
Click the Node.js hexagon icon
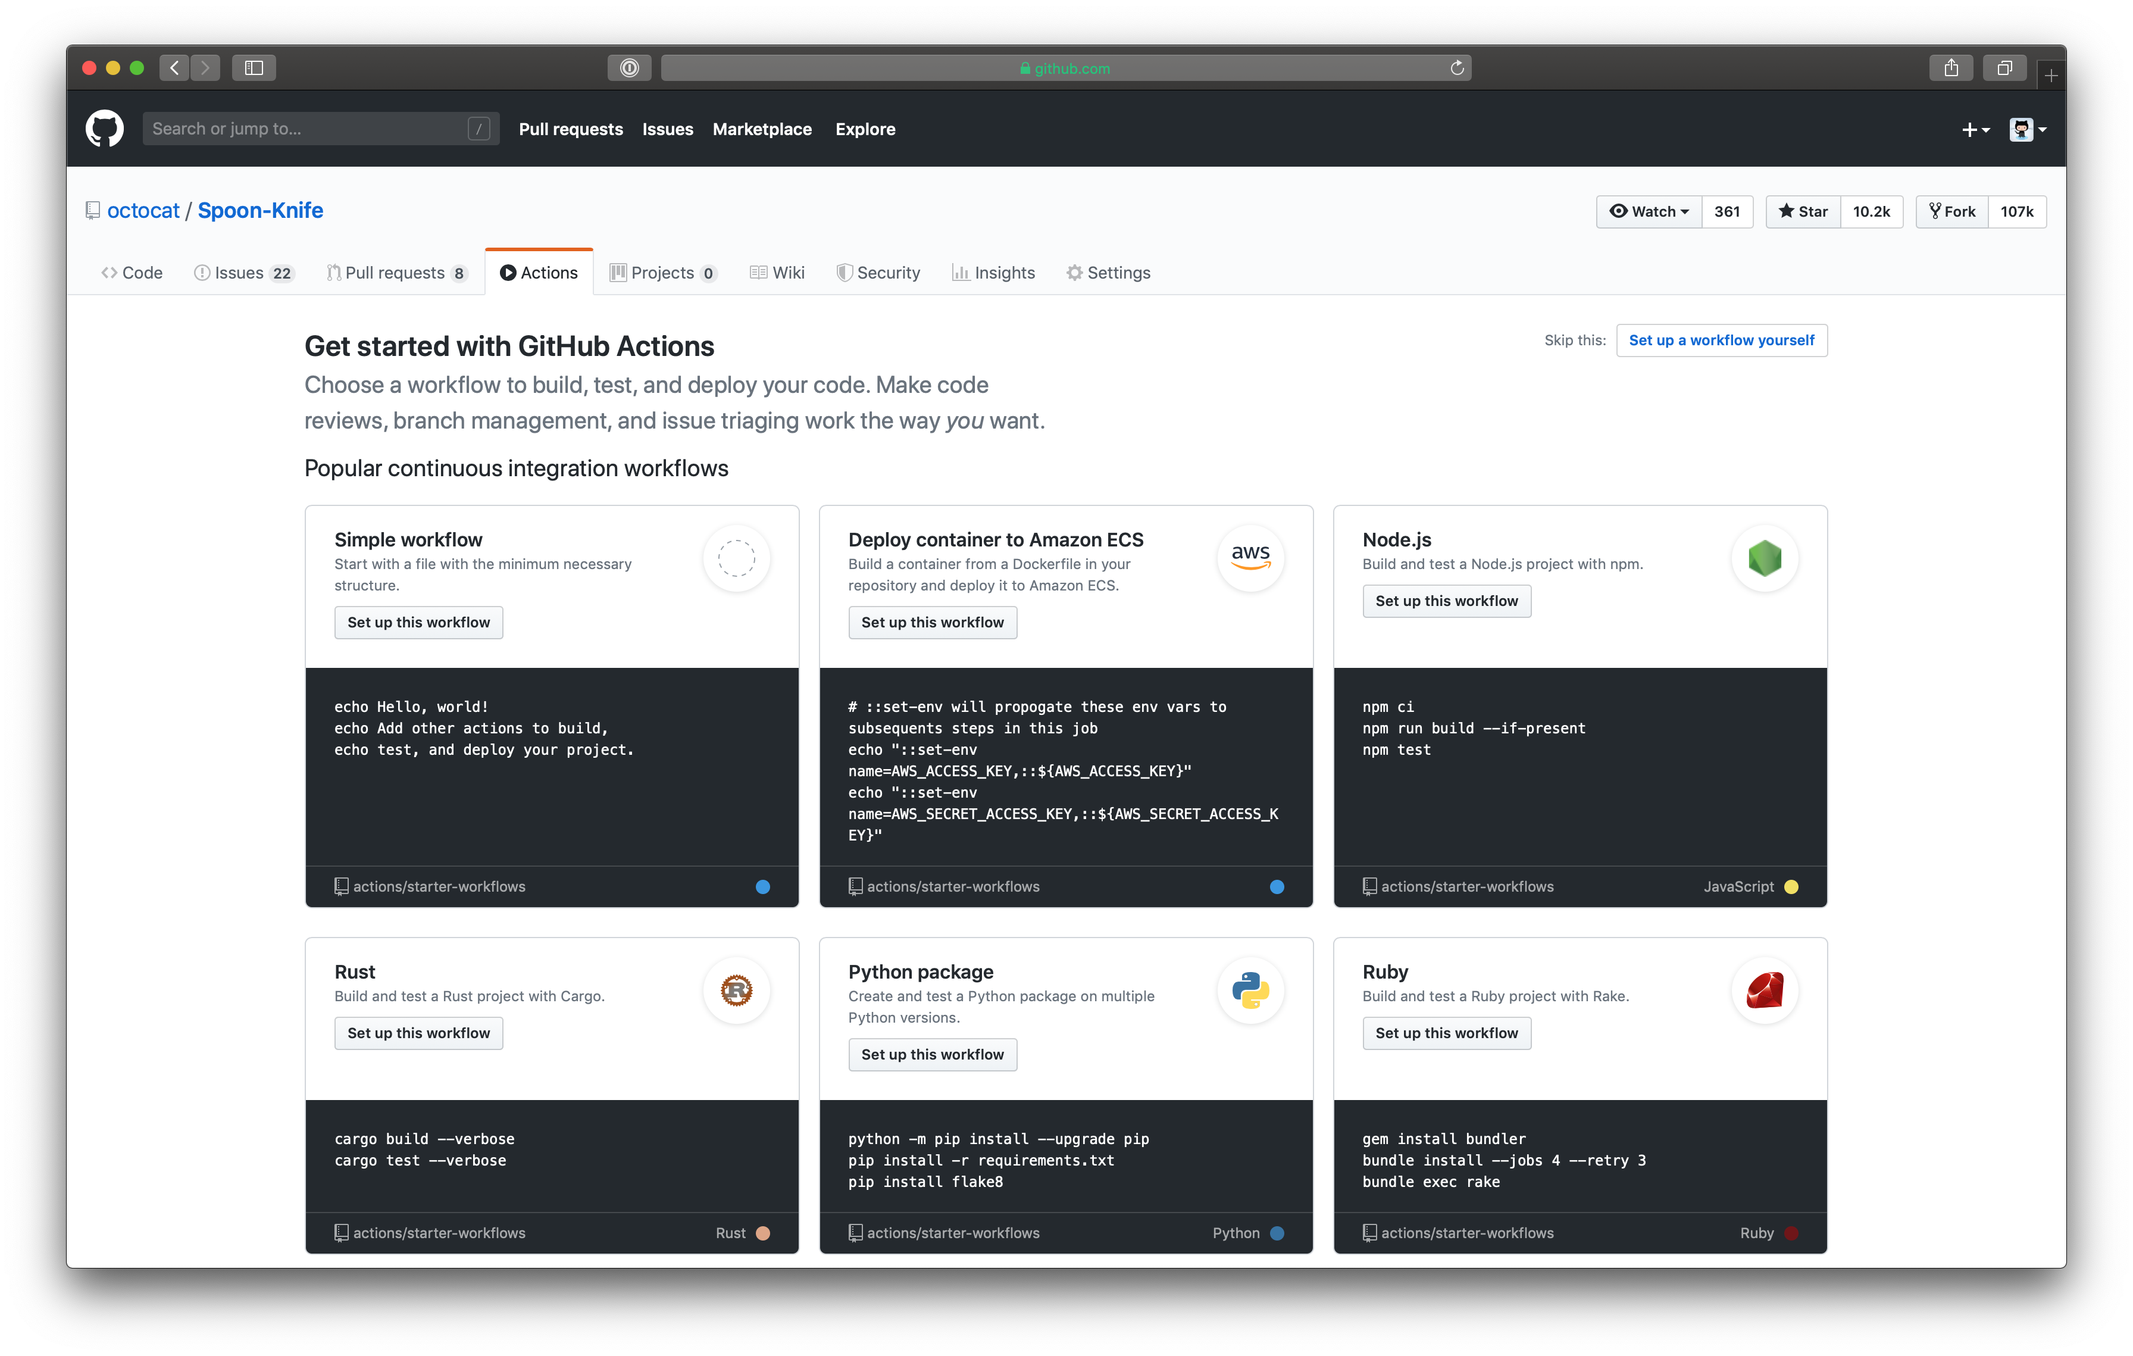1765,558
